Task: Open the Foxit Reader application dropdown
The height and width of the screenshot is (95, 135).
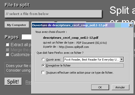Action: (122, 59)
